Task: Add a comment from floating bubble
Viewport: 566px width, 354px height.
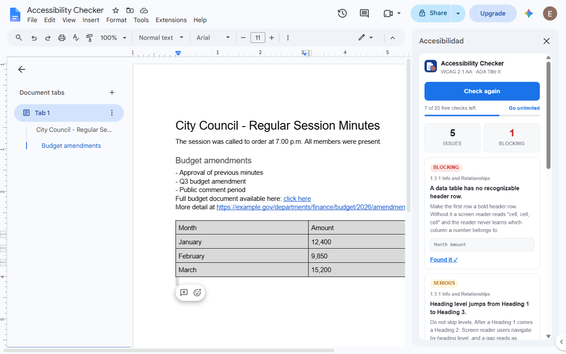Action: pos(184,292)
